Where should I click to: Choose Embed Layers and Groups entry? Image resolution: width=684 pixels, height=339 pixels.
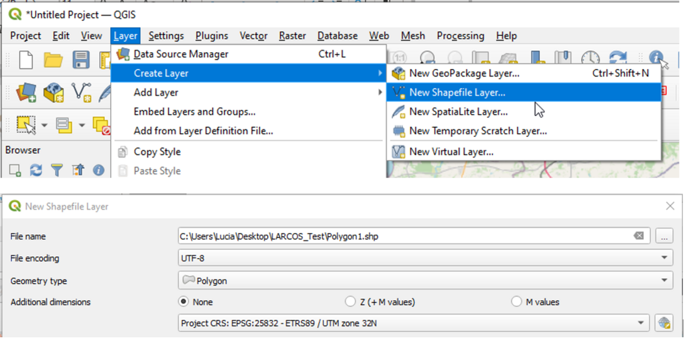(249, 112)
